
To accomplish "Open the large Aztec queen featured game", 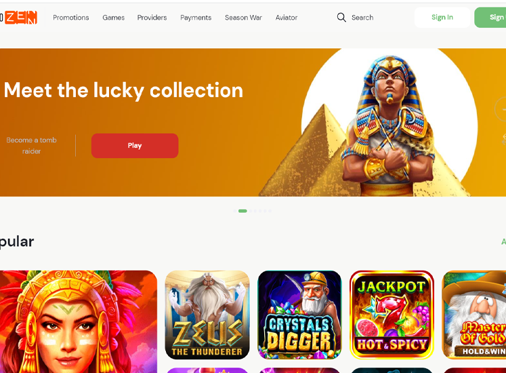I will [x=79, y=321].
